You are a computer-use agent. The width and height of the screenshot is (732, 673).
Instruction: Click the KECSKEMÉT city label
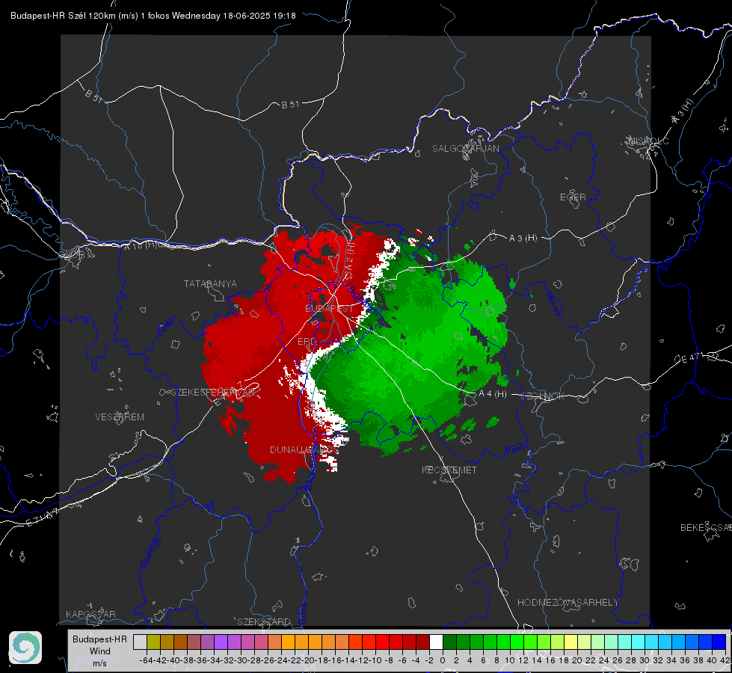point(449,470)
